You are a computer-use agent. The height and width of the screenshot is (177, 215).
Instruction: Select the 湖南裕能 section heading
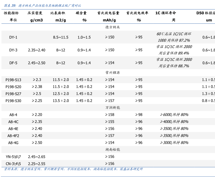click(112, 149)
